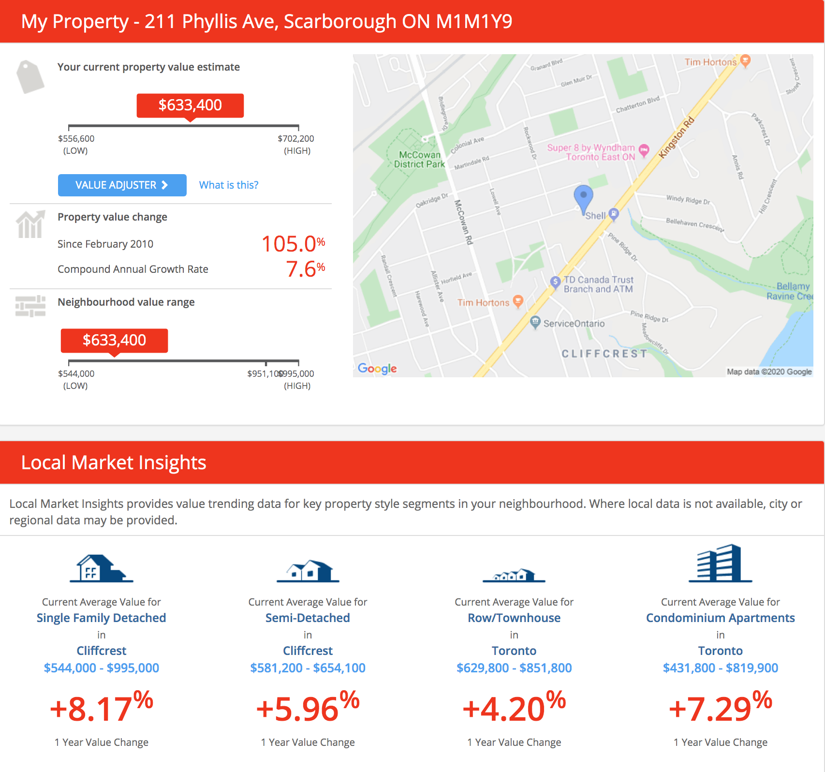Viewport: 825px width, 772px height.
Task: Click the $633,400 marker on neighbourhood range bar
Action: click(114, 341)
